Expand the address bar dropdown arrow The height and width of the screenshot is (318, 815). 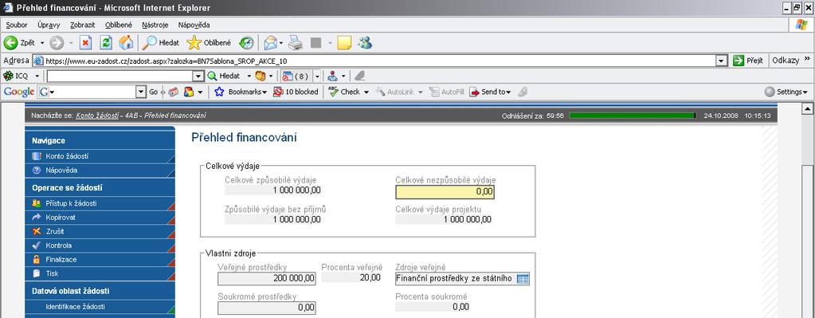(721, 61)
